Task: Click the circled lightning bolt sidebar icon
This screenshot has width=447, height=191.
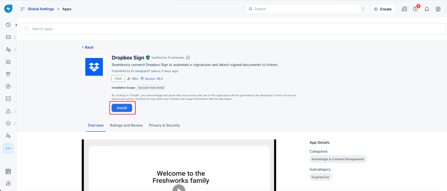Action: pos(8,86)
